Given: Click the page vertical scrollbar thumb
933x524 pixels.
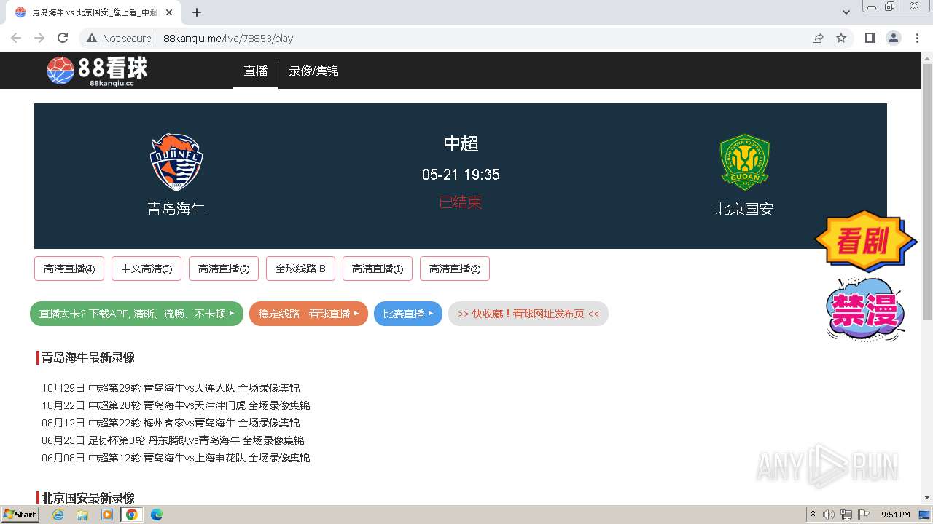Looking at the screenshot, I should [x=926, y=192].
